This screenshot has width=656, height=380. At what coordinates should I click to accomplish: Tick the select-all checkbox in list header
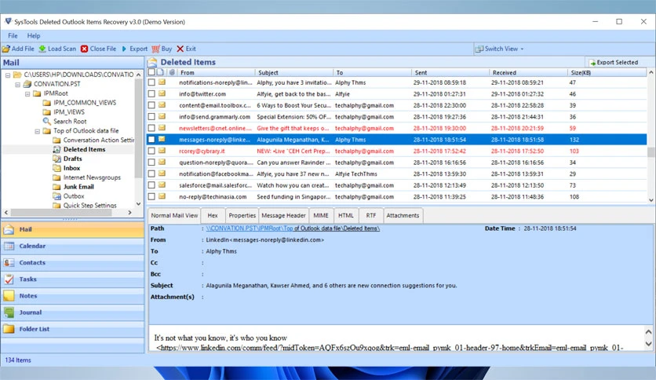coord(151,72)
